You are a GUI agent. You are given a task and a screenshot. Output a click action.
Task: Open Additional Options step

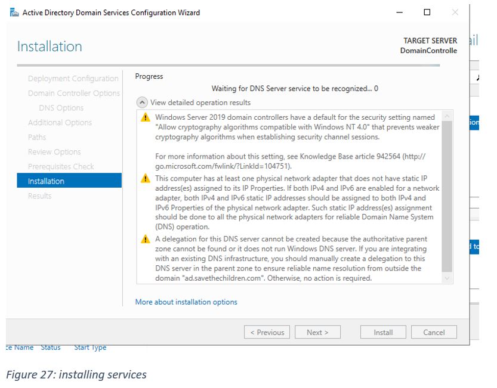click(x=60, y=123)
